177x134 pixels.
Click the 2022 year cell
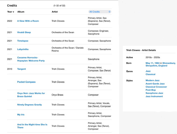coord(9,21)
